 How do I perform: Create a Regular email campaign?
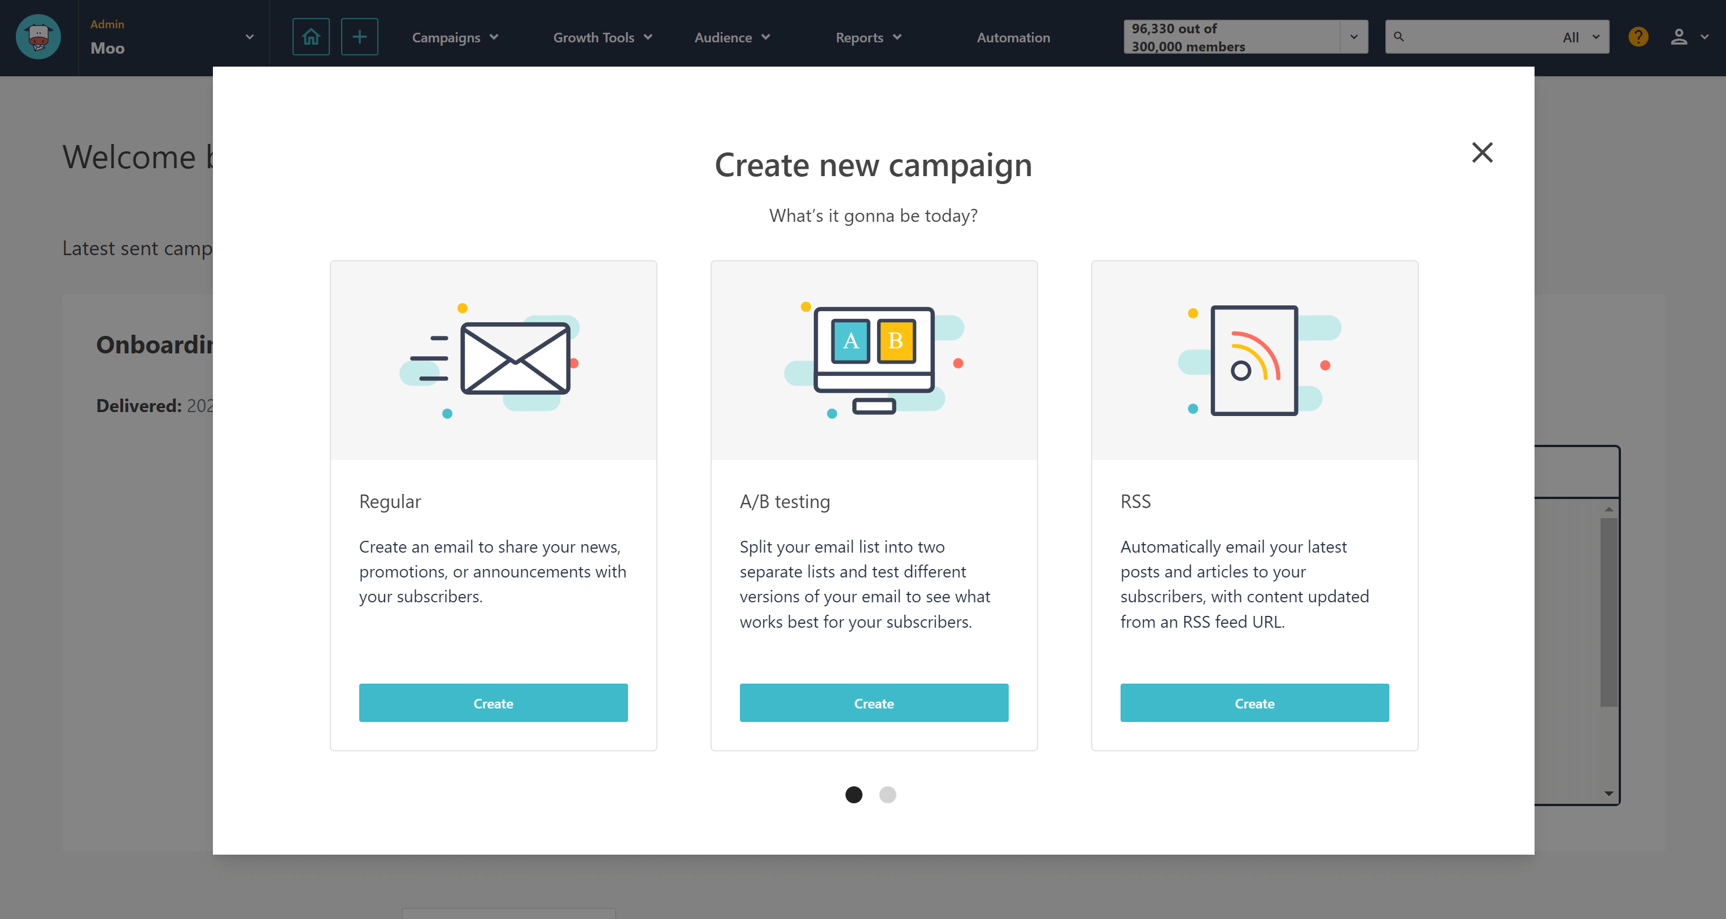(x=493, y=703)
